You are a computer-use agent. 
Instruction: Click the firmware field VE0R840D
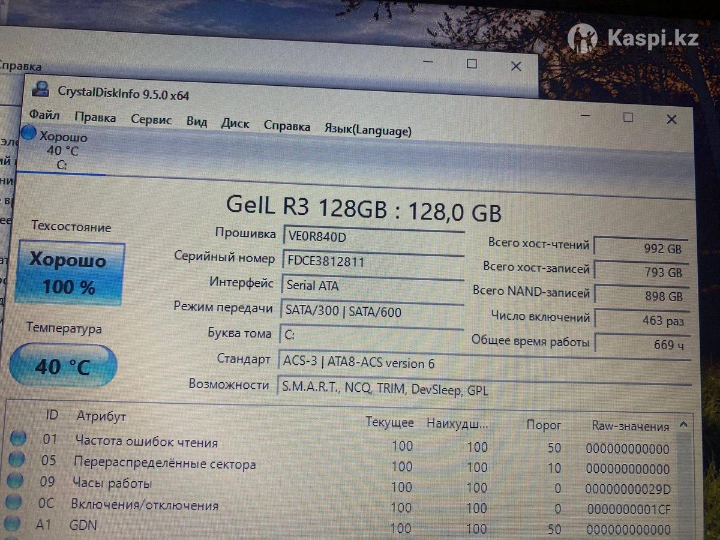[x=371, y=237]
